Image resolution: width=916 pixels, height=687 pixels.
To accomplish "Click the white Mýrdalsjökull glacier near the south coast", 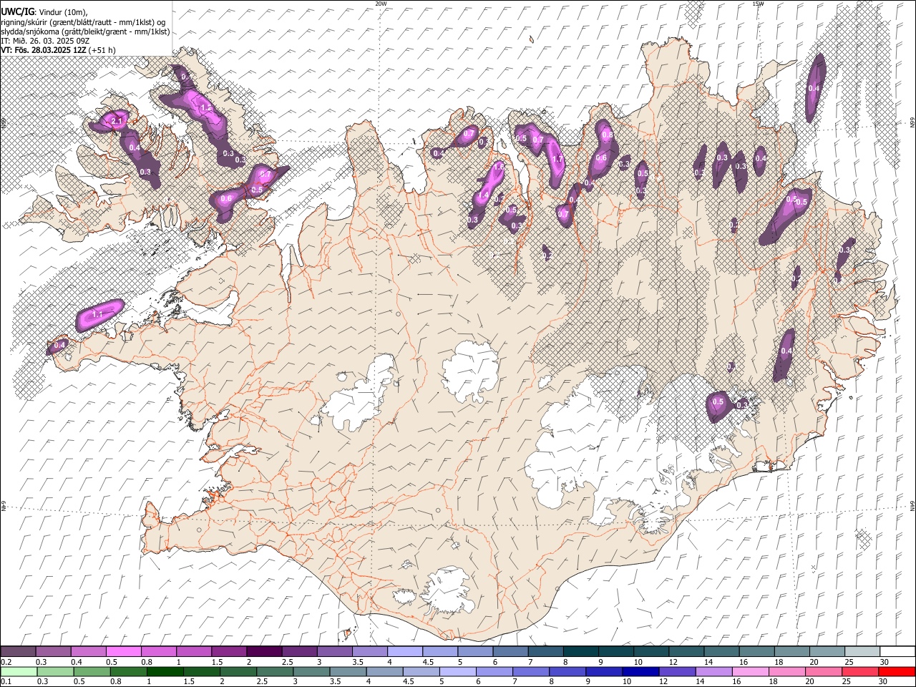I will pos(449,590).
